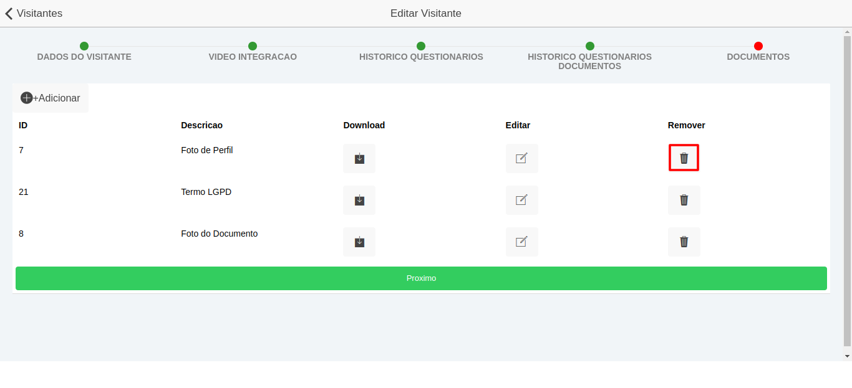Delete the Foto do Documento record

(684, 242)
